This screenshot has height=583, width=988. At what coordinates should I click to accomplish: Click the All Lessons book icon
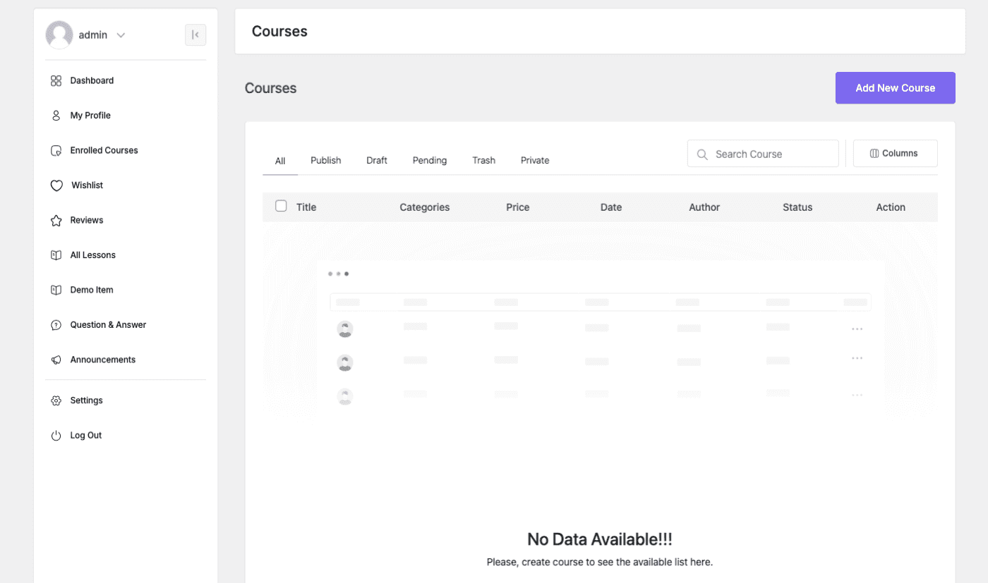pyautogui.click(x=56, y=255)
